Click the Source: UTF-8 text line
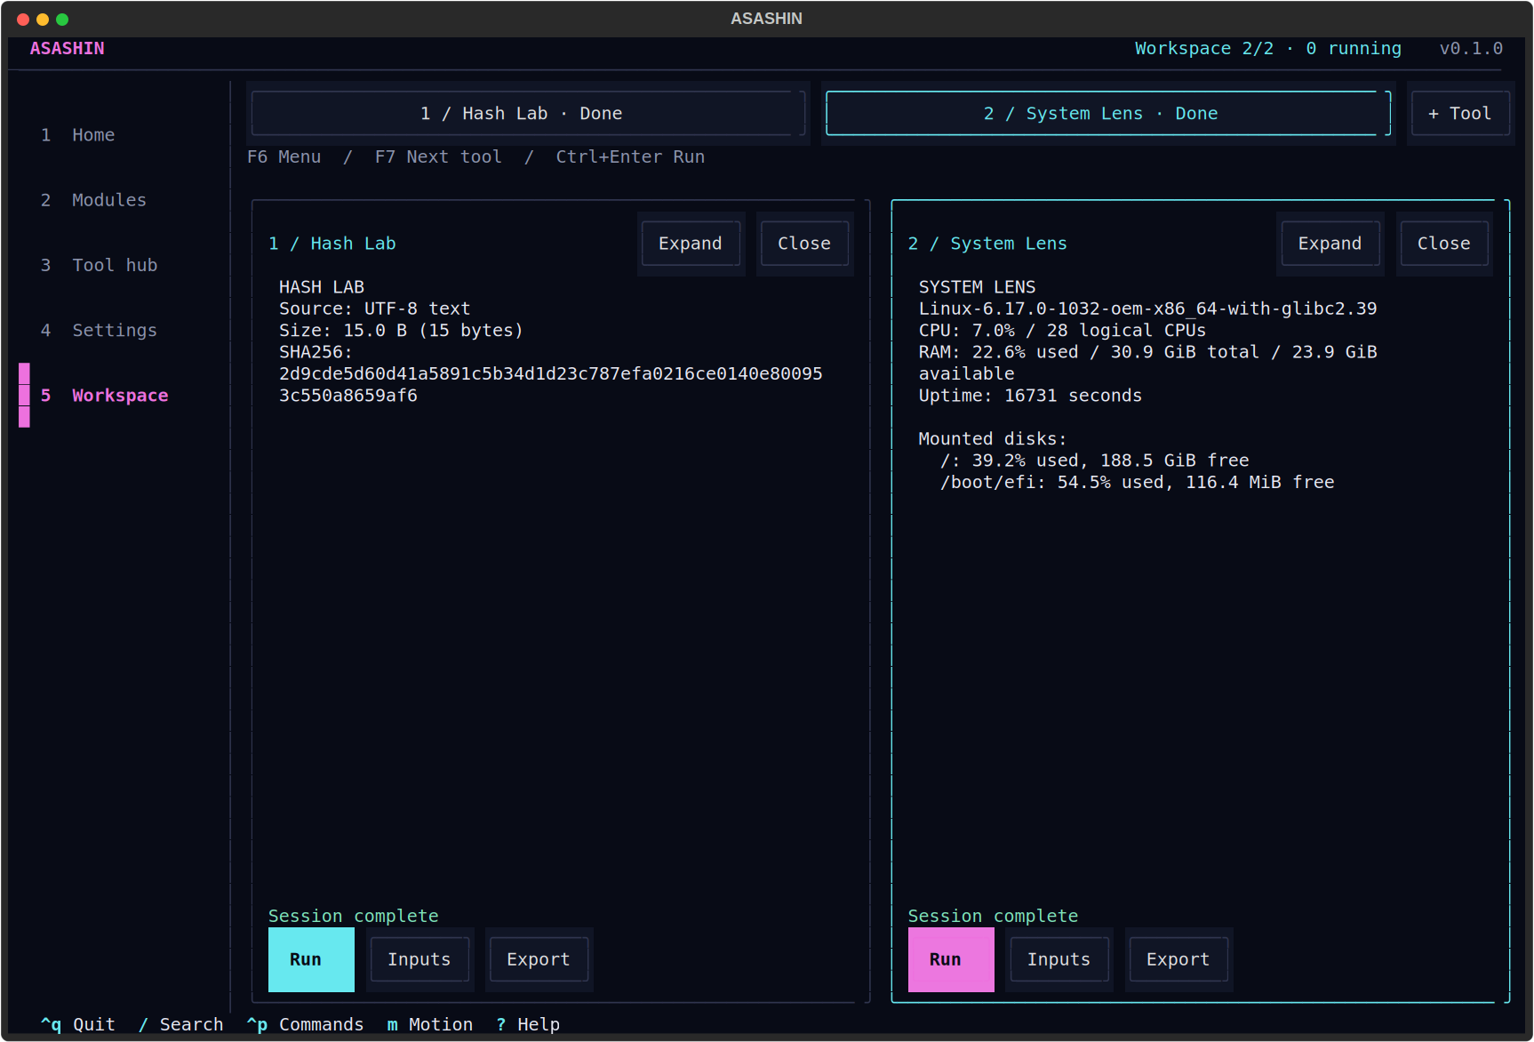Image resolution: width=1534 pixels, height=1042 pixels. (x=374, y=309)
